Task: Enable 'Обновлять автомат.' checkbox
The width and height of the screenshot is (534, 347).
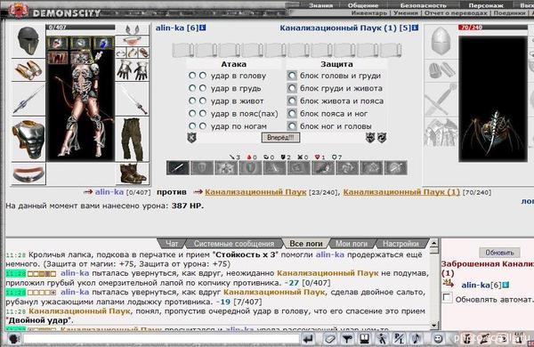Action: tap(447, 298)
